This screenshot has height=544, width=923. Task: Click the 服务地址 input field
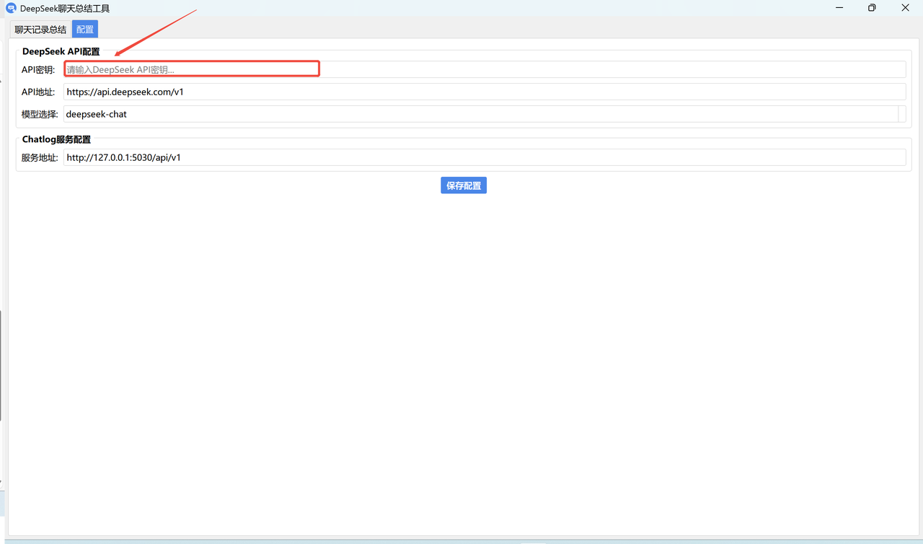tap(485, 157)
